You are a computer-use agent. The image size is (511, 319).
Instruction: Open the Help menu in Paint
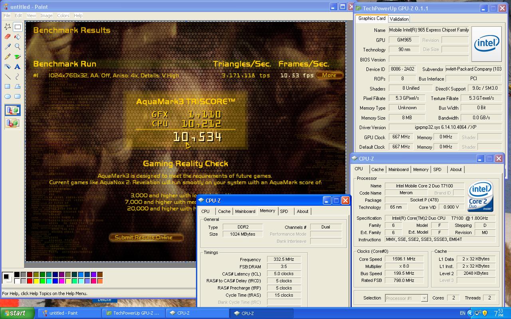point(78,16)
